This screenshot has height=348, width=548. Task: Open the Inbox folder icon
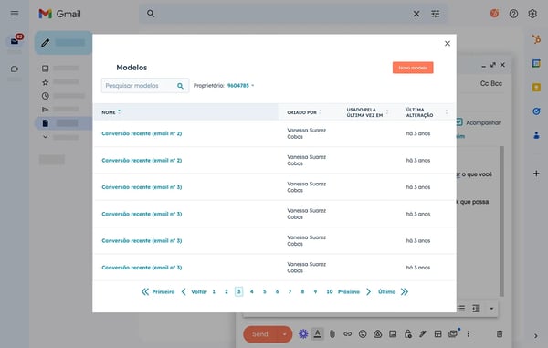[x=45, y=69]
